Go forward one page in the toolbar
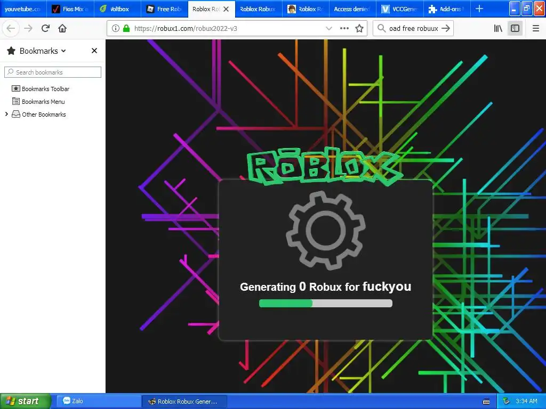 coord(28,28)
